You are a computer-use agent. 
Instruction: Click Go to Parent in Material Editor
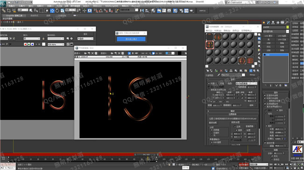pyautogui.click(x=254, y=71)
